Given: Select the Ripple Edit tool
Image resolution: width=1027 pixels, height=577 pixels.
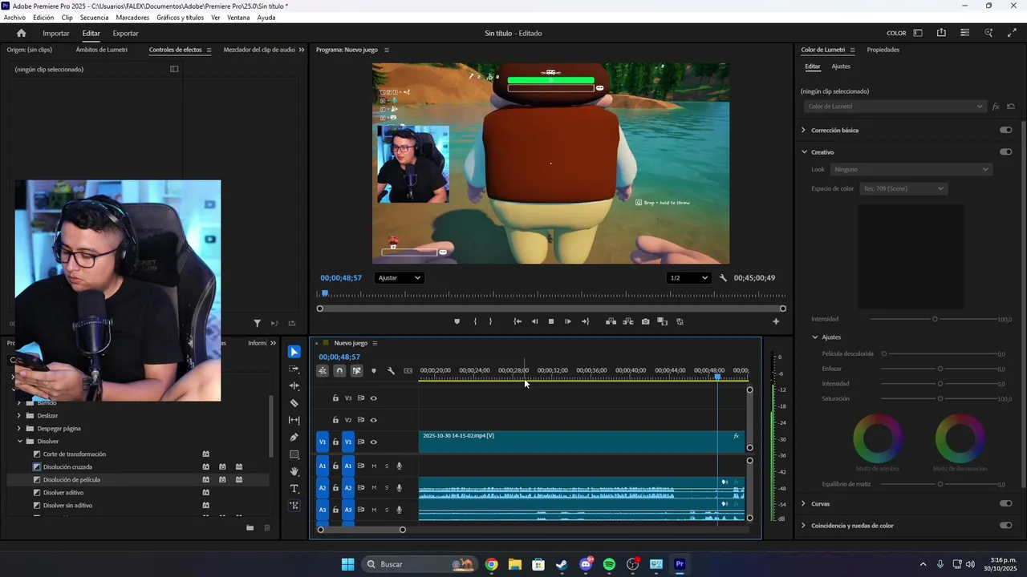Looking at the screenshot, I should tap(294, 386).
